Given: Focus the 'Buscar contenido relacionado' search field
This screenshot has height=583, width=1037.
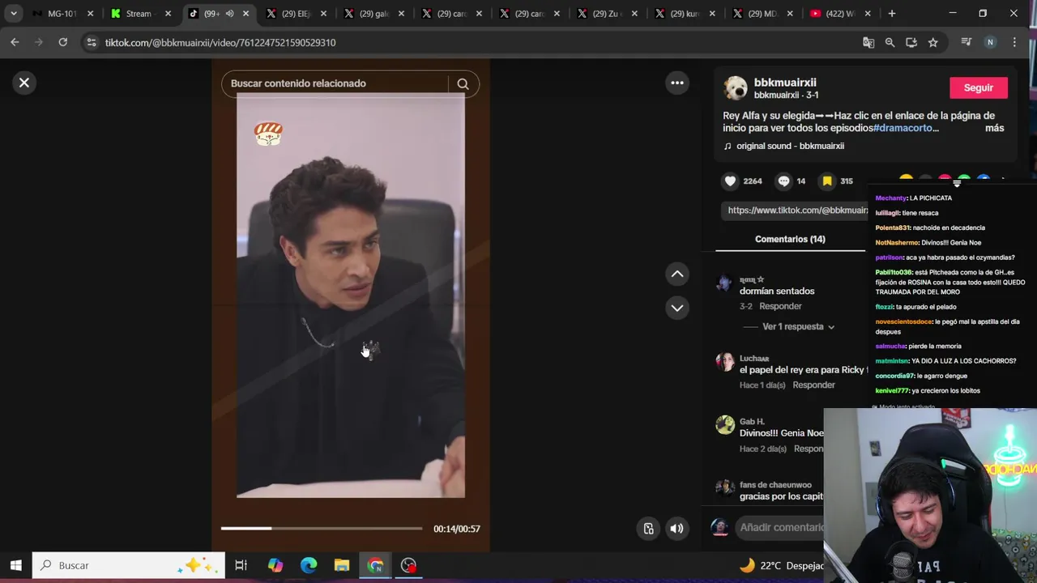Looking at the screenshot, I should click(x=336, y=83).
